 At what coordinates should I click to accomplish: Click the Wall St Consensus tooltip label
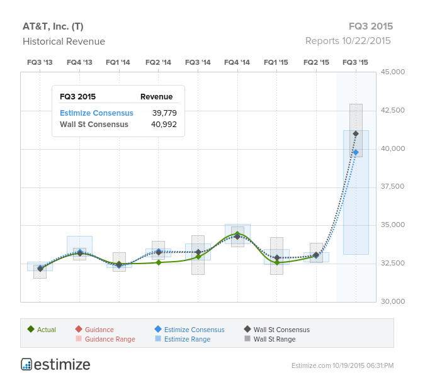(94, 125)
